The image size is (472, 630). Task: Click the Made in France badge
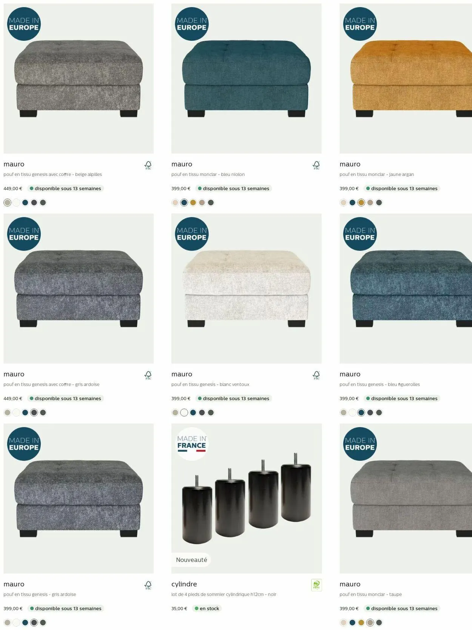192,444
